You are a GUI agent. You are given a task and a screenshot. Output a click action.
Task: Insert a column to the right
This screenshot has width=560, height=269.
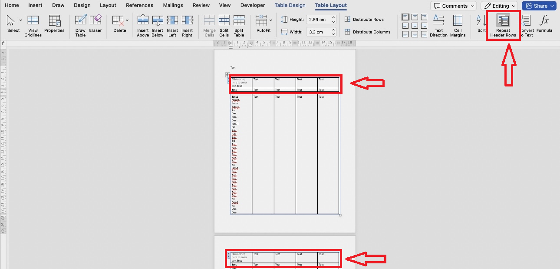pos(187,26)
